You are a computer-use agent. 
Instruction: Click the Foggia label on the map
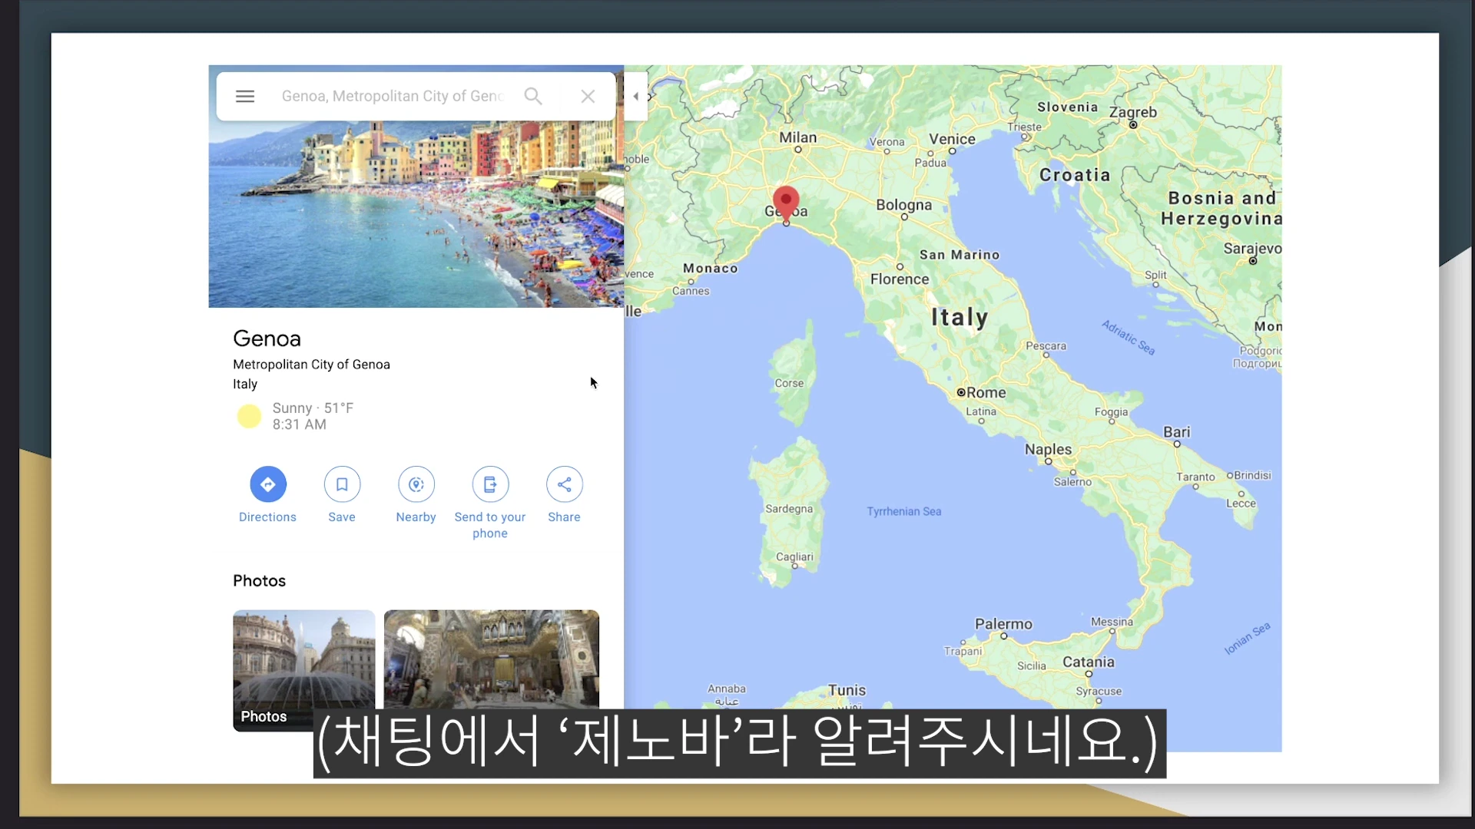1112,412
